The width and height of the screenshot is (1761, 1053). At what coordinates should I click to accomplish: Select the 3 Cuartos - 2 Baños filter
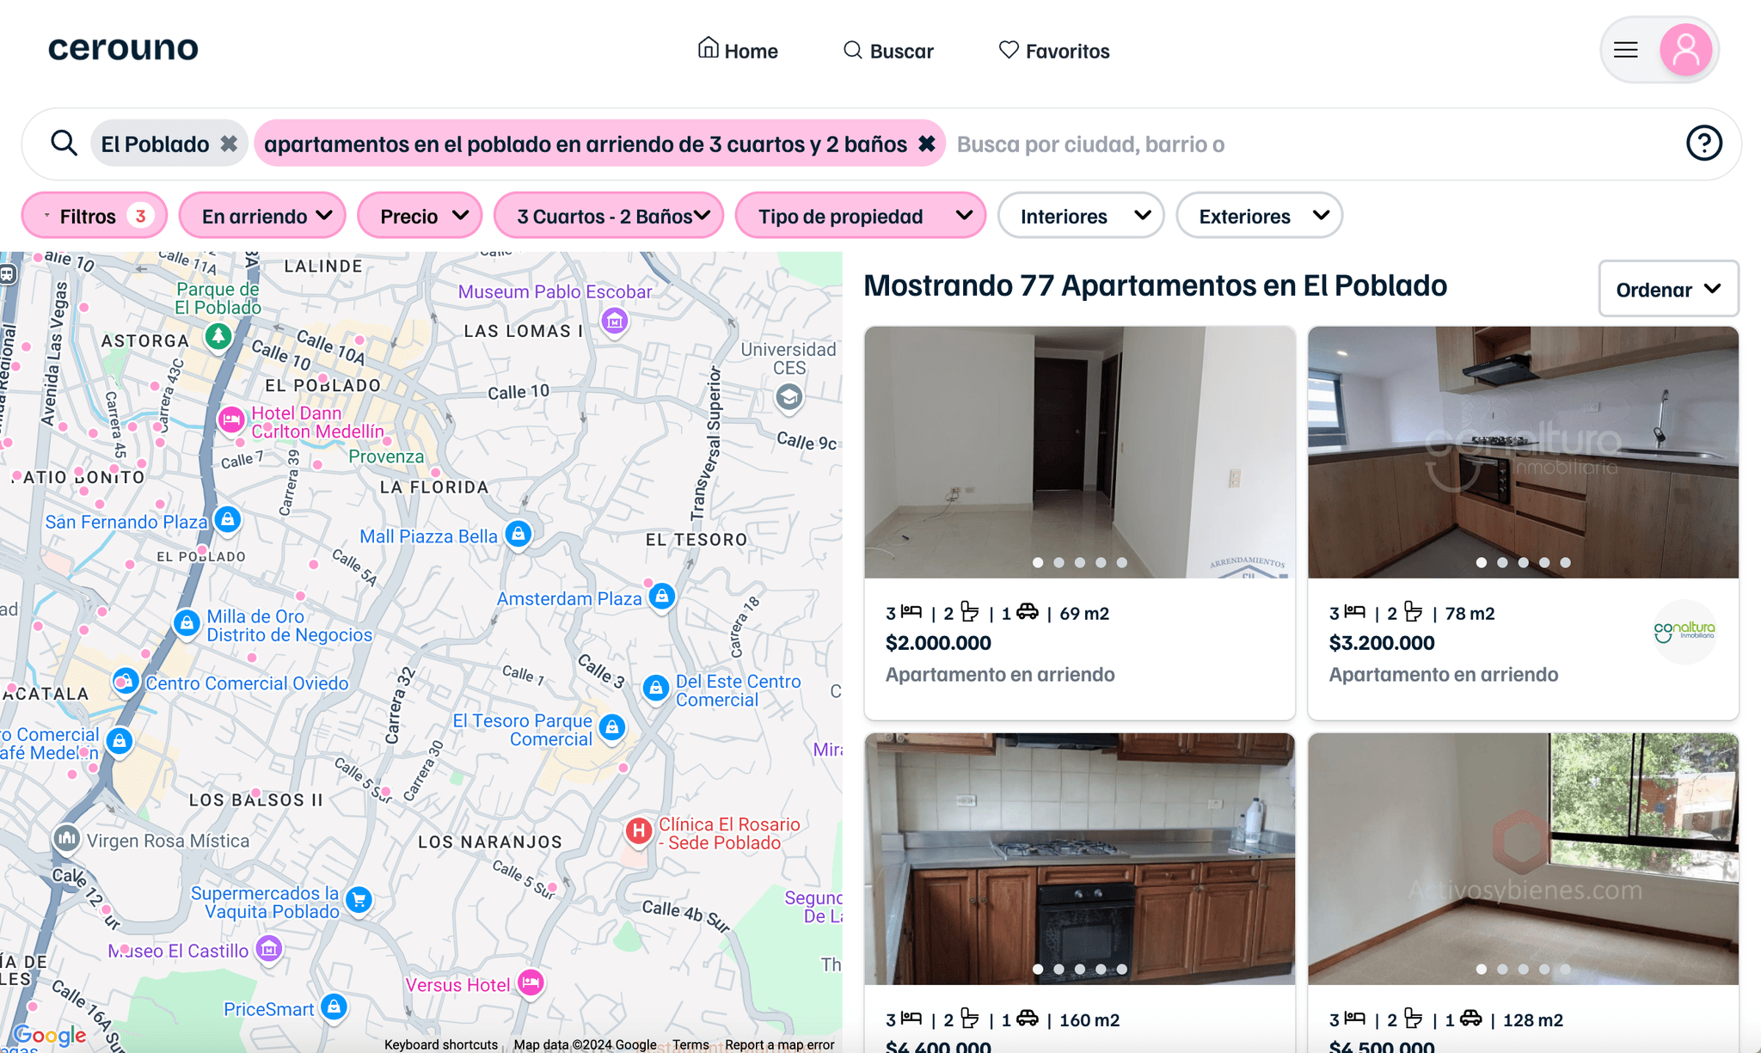tap(611, 216)
